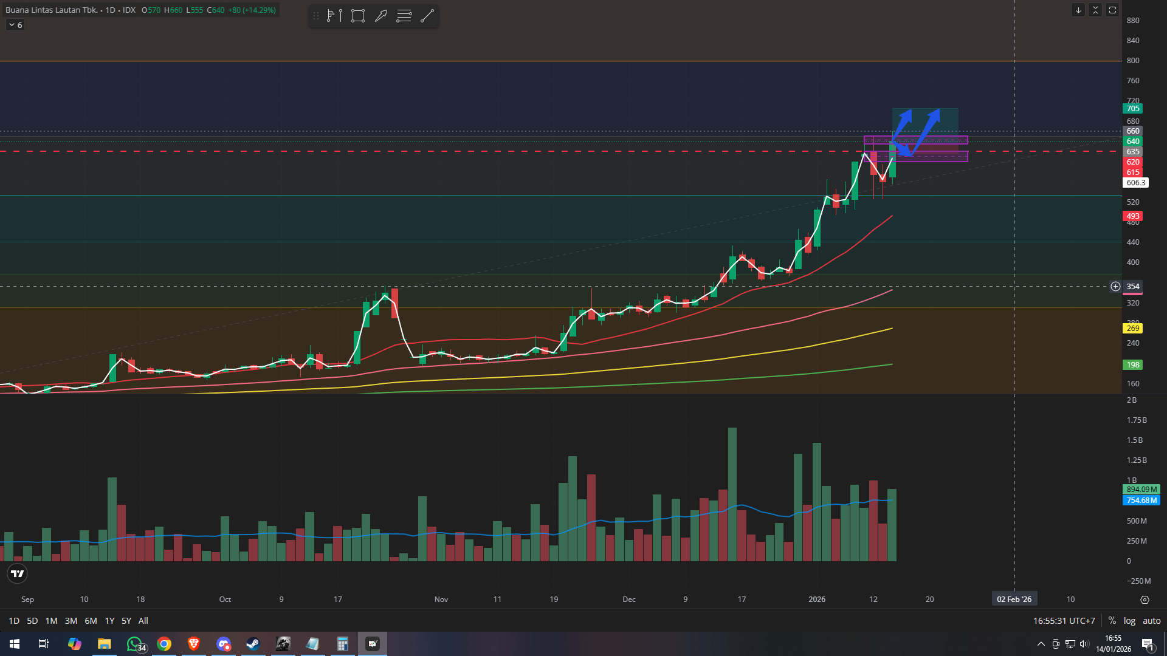This screenshot has height=656, width=1167.
Task: Select the trend line tool
Action: 427,16
